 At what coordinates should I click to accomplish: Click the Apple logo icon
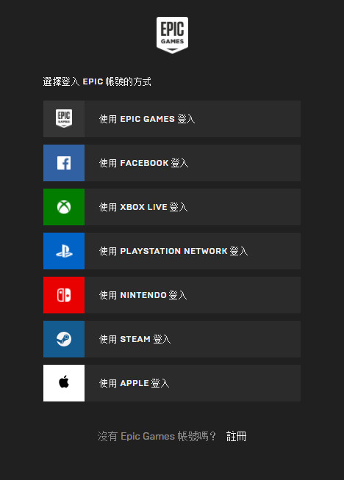(x=64, y=383)
